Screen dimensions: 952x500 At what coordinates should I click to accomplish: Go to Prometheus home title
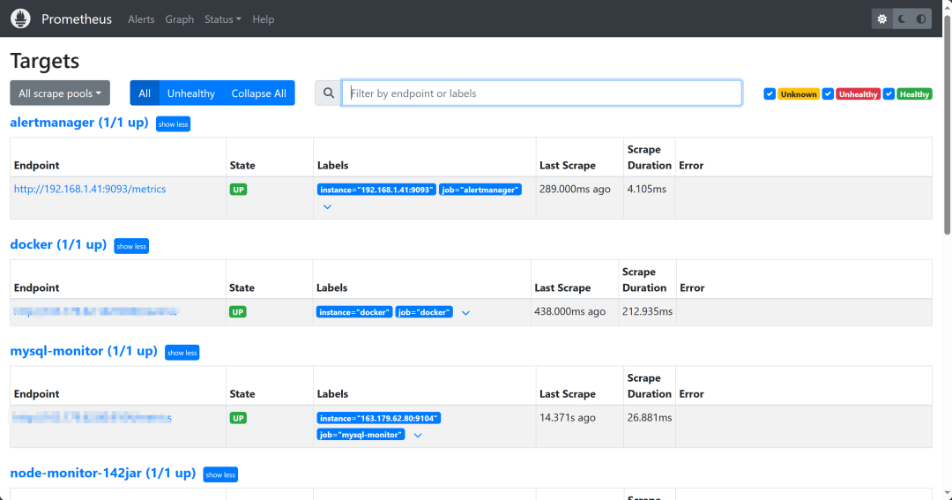point(77,19)
